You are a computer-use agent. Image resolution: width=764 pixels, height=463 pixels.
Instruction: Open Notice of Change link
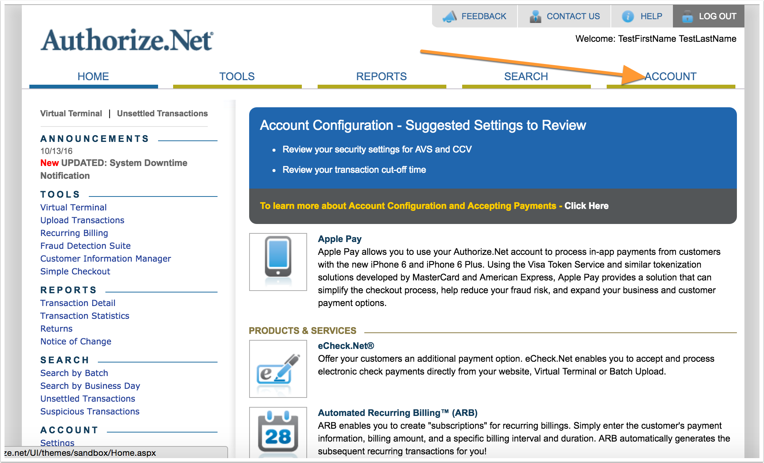[x=76, y=341]
